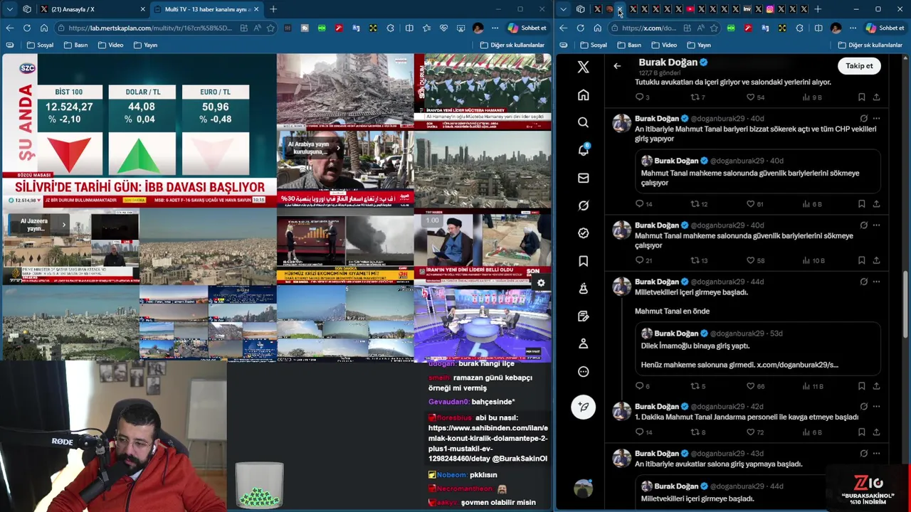
Task: Open 'Basın' bookmarks folder in left browser
Action: (75, 45)
